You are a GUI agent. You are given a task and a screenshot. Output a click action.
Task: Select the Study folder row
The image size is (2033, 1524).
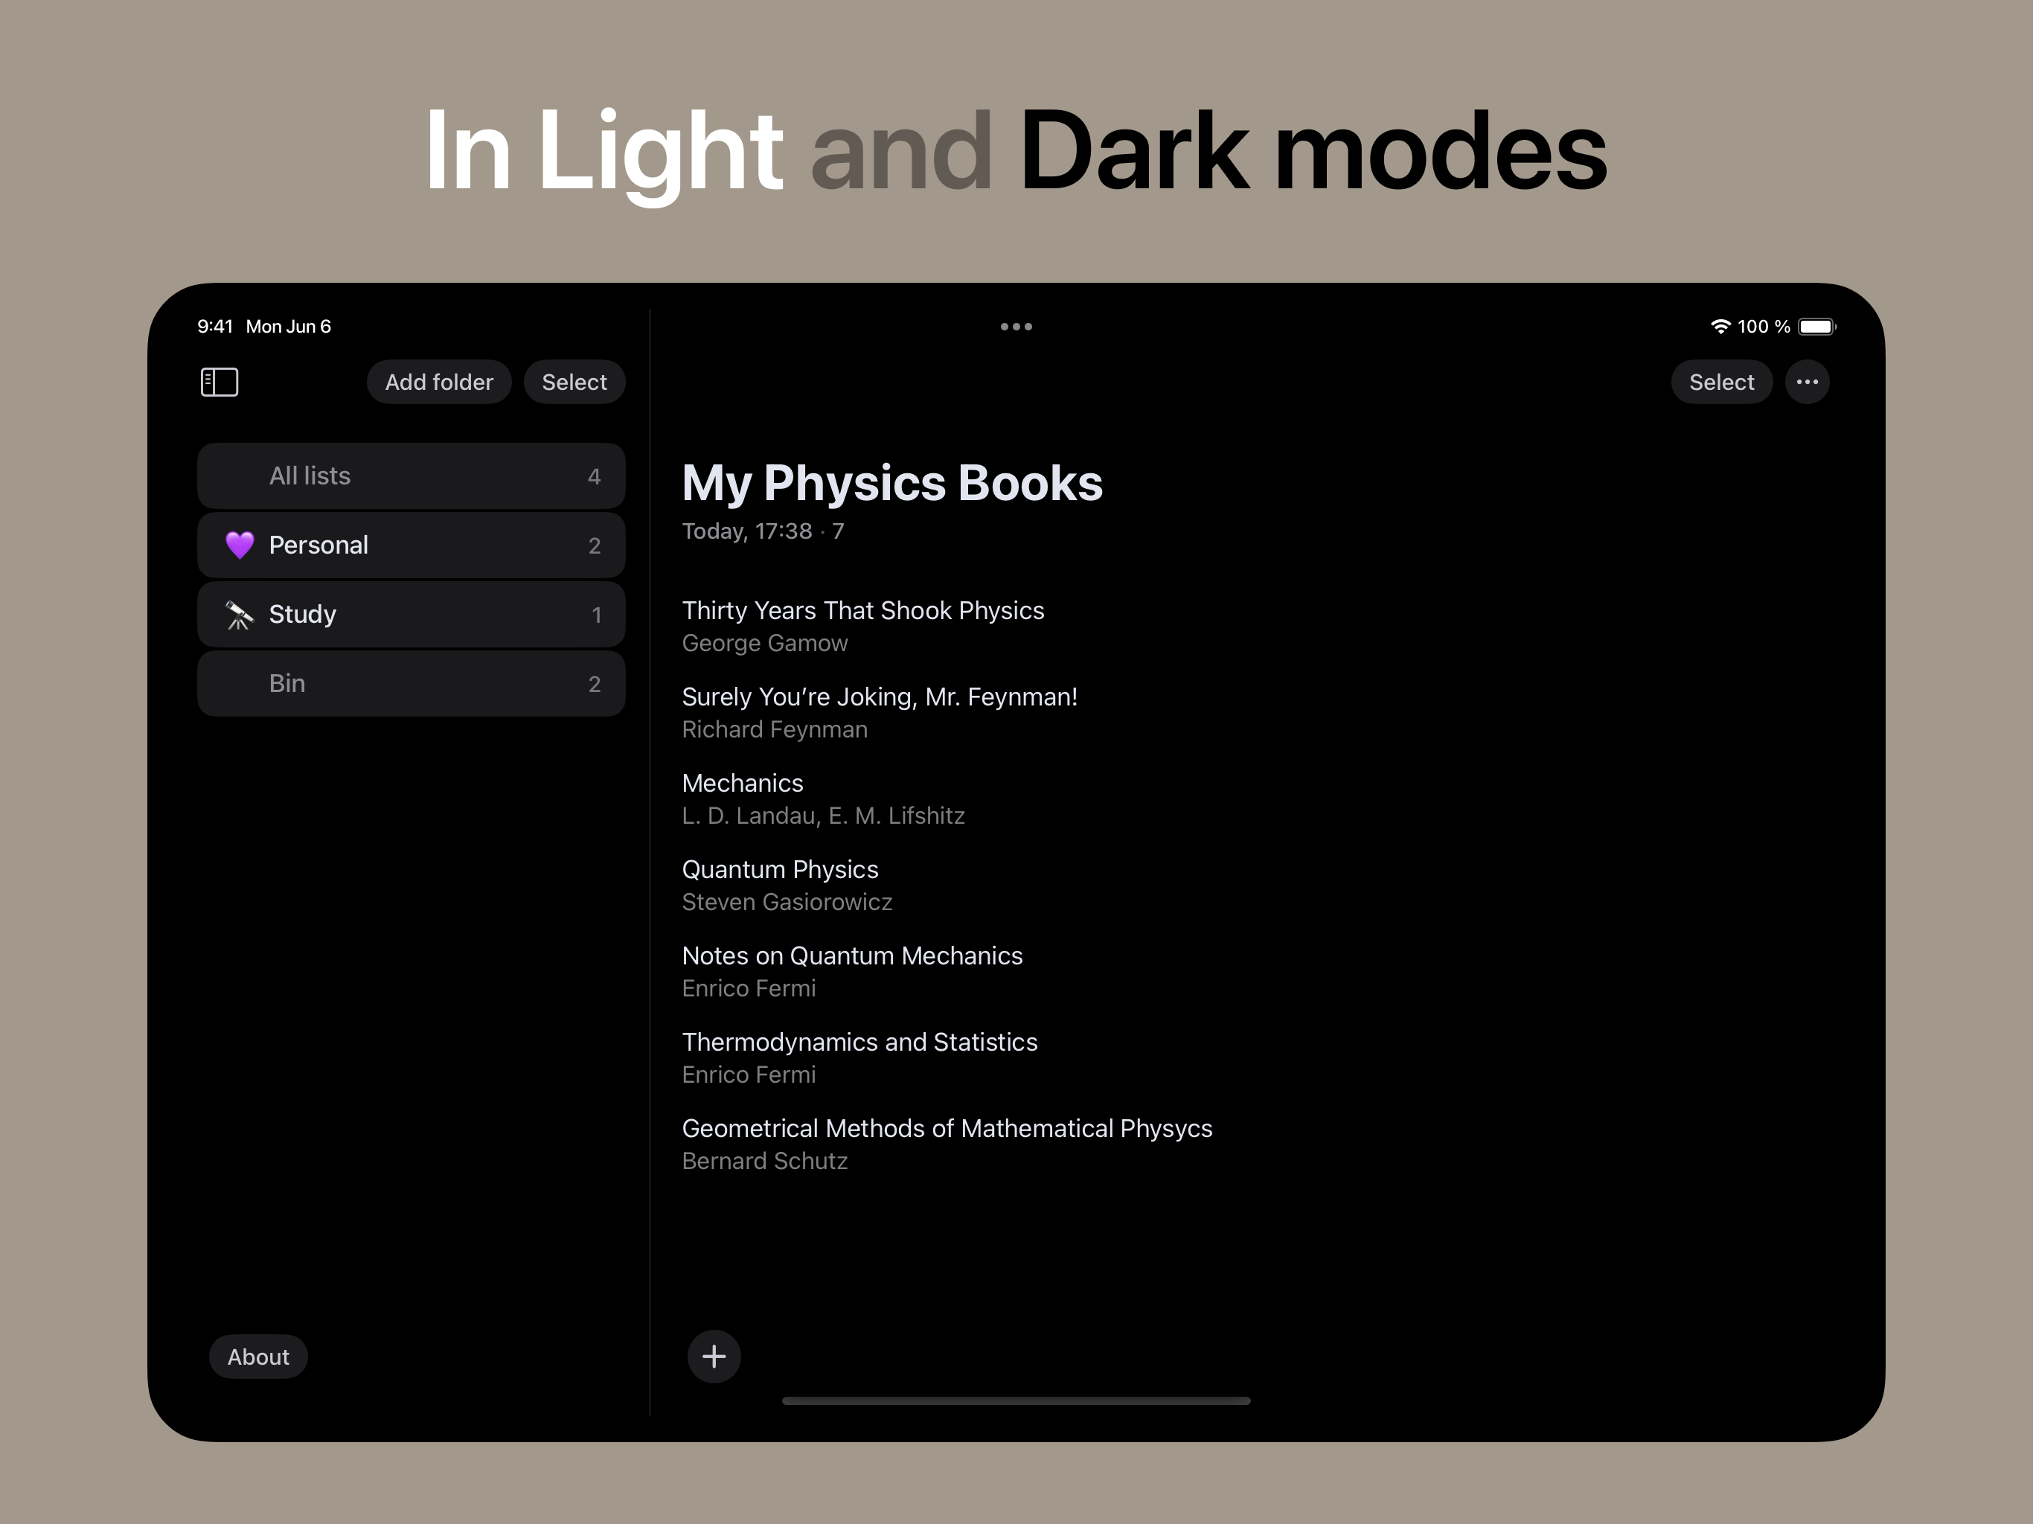(411, 615)
